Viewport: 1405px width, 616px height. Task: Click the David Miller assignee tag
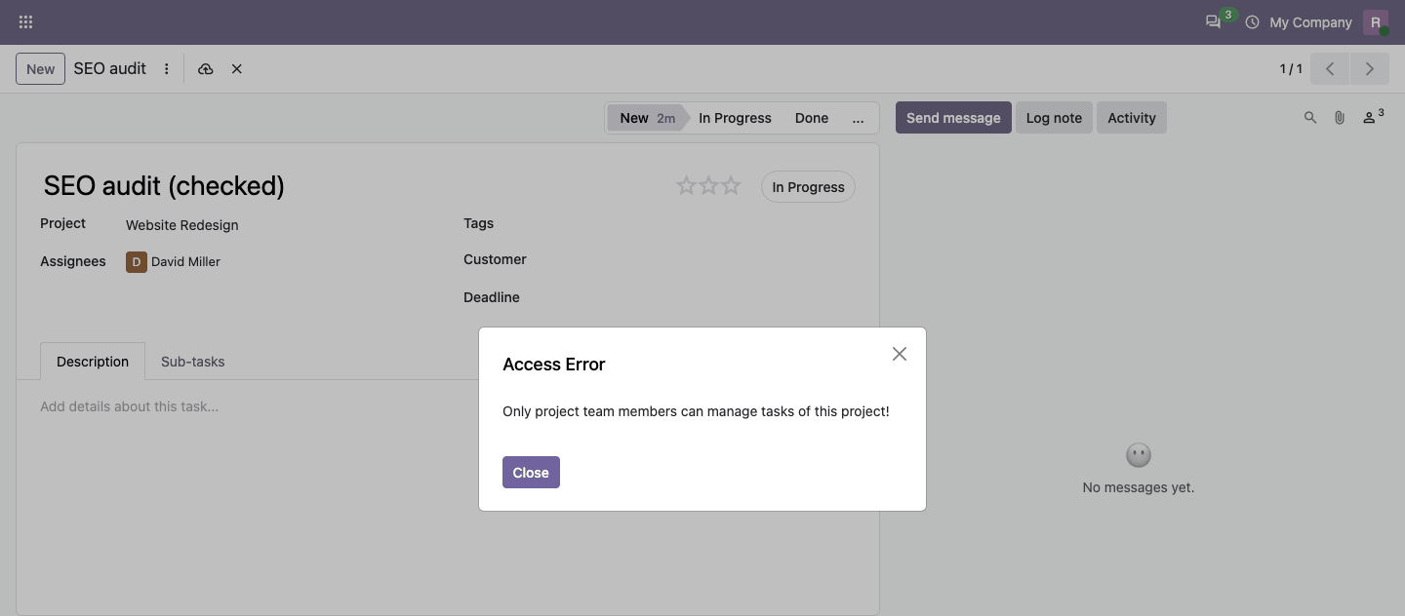(173, 261)
